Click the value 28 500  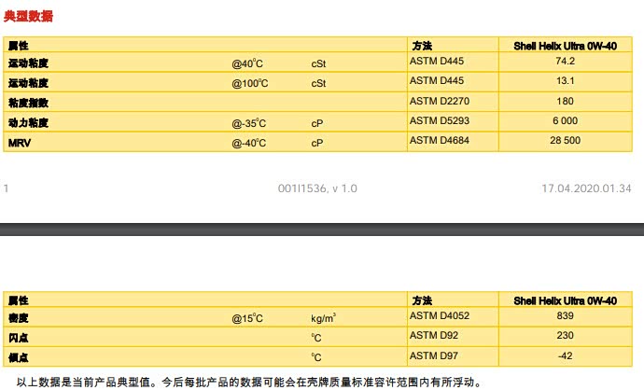click(x=566, y=140)
